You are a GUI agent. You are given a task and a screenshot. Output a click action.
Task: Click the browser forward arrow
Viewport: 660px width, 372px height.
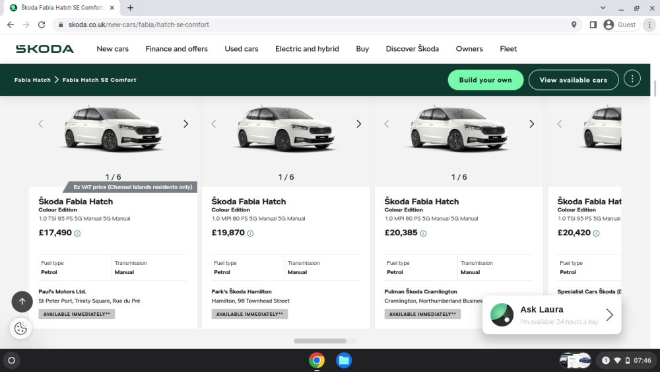[x=26, y=25]
